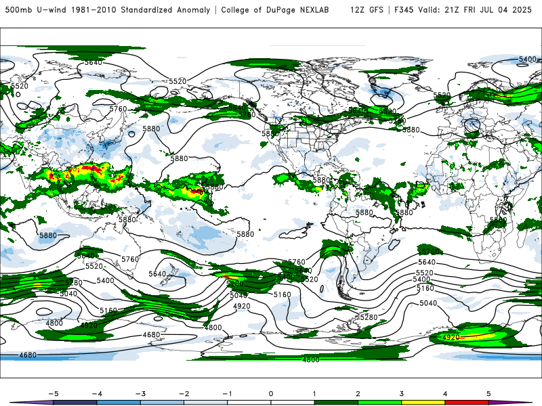Click the 'F345' forecast hour label
Screen dimensions: 542x406
[x=404, y=10]
